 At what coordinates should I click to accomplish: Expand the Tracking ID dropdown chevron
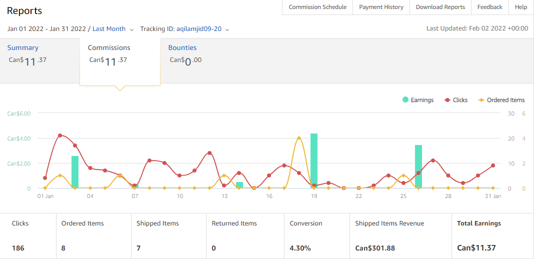point(227,29)
